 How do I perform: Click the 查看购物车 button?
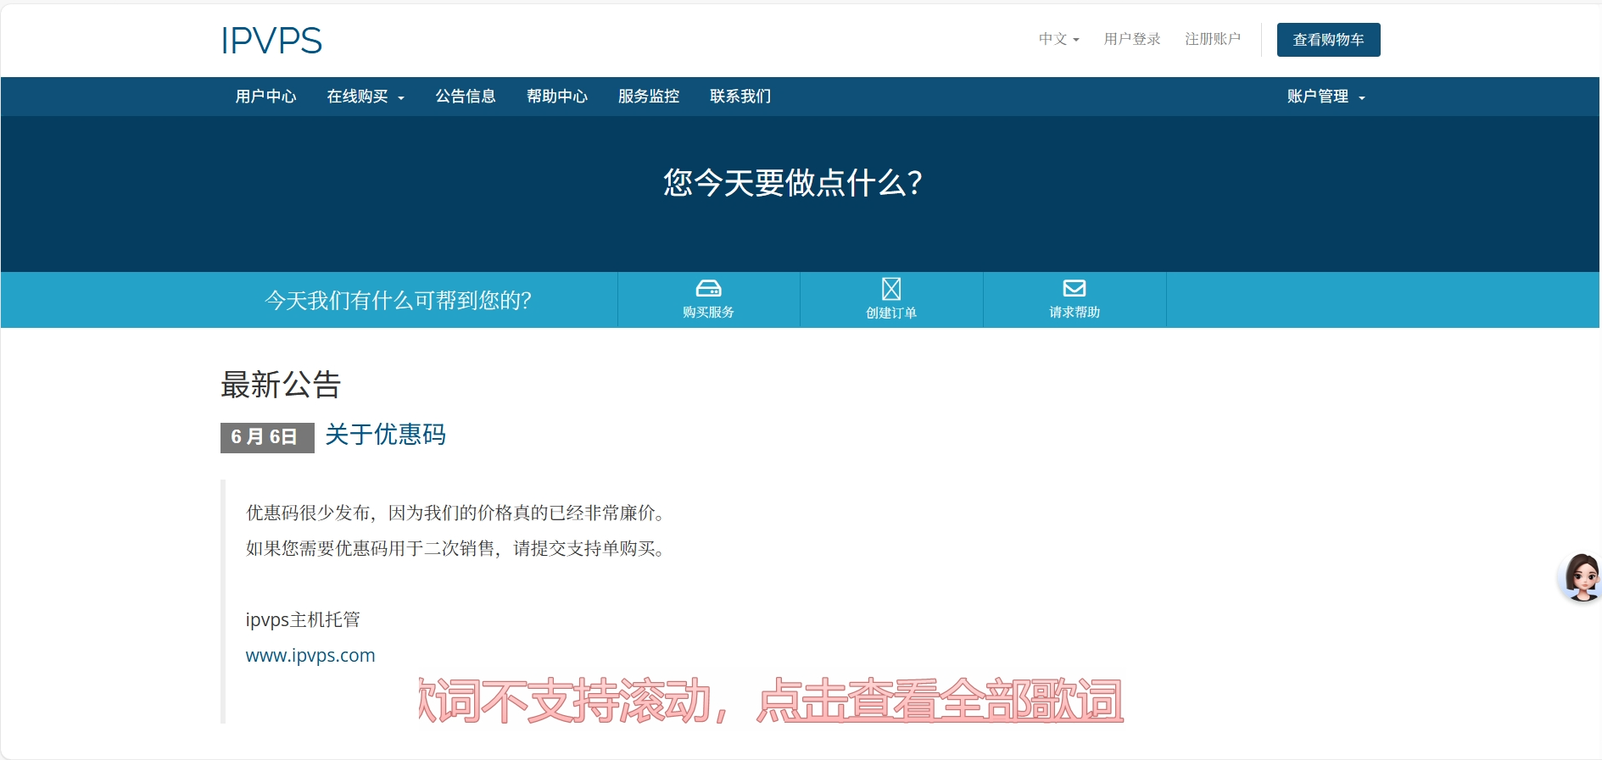tap(1328, 40)
